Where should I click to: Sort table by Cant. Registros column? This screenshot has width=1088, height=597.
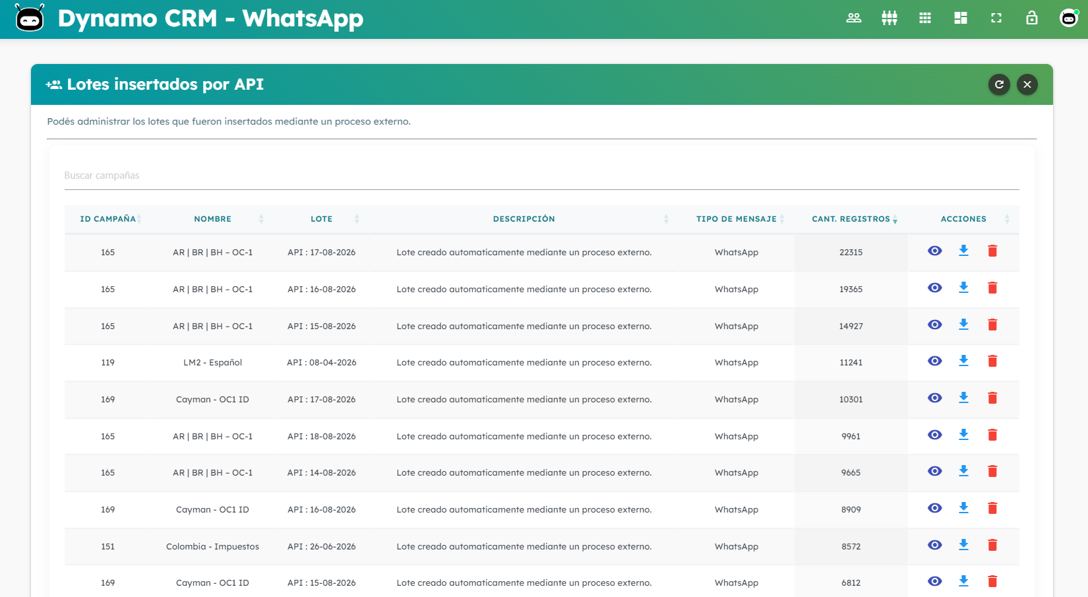click(x=851, y=219)
